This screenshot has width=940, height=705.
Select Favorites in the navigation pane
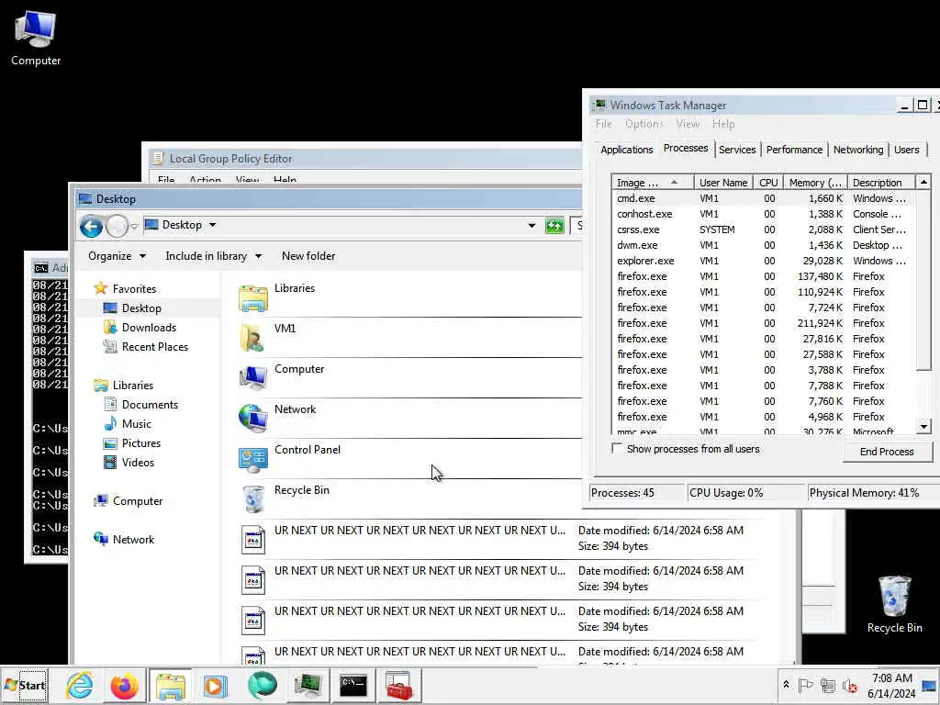point(125,289)
